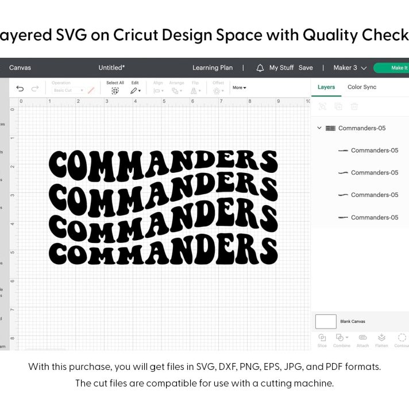
Task: Open the Offset tool
Action: (218, 91)
